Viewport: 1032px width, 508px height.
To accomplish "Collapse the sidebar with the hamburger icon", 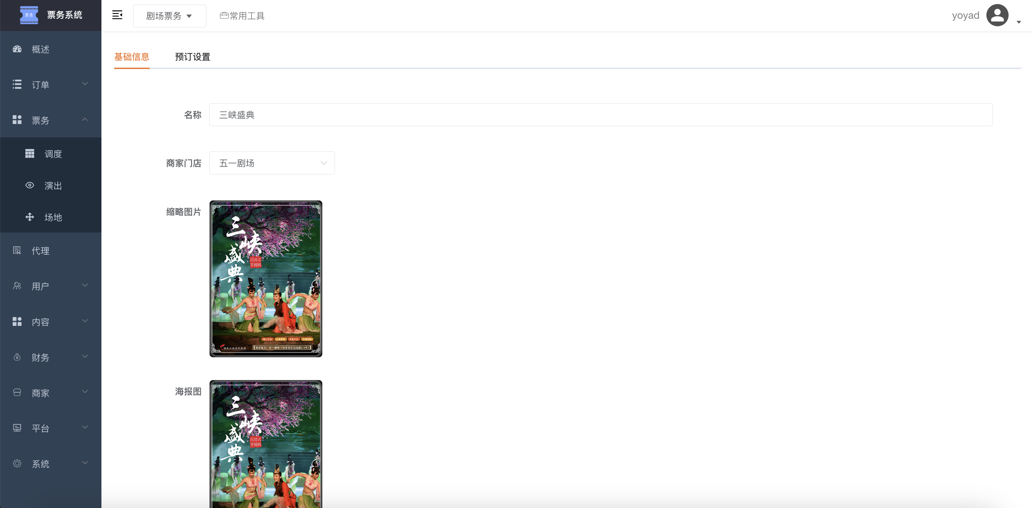I will click(117, 15).
